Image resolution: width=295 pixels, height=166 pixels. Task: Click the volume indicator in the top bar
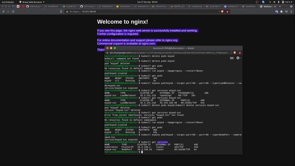pos(274,2)
